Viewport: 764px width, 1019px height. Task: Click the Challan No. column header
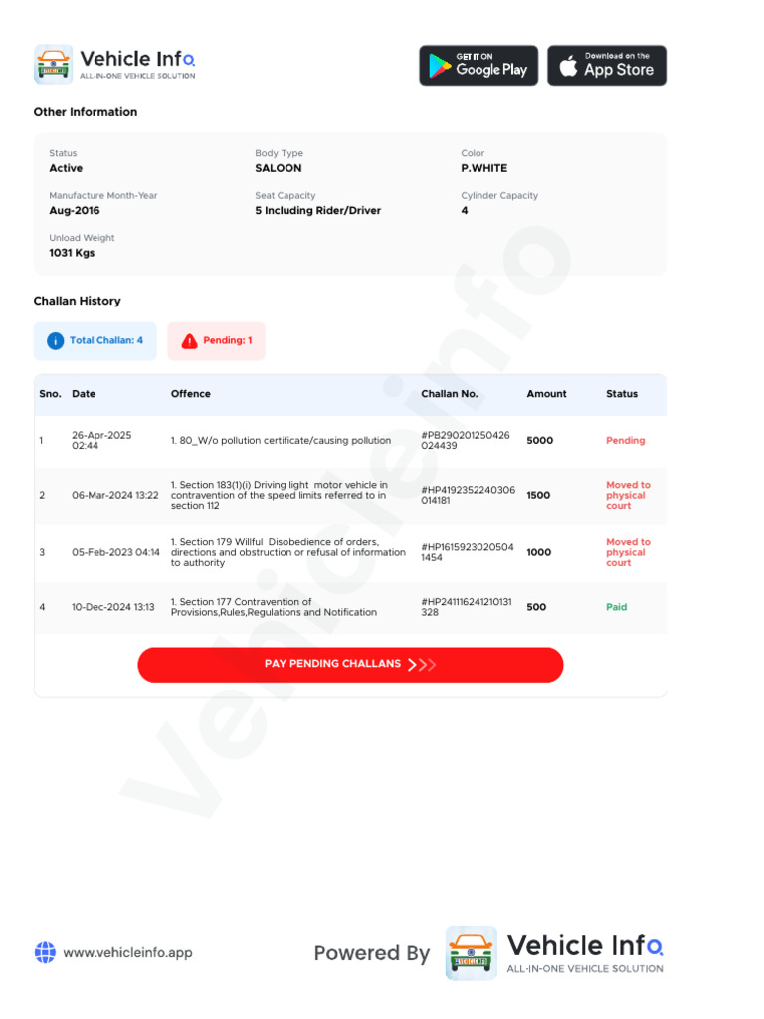click(449, 394)
